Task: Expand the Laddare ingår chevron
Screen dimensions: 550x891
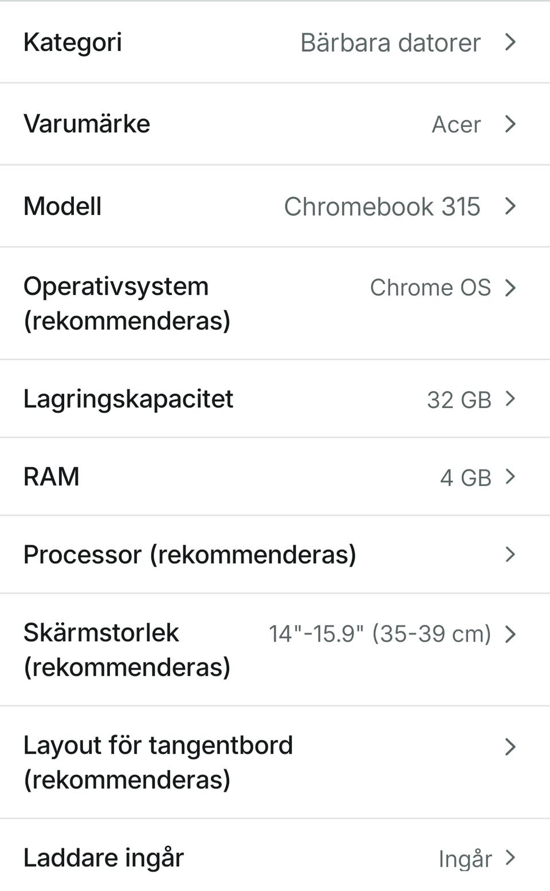Action: tap(510, 858)
